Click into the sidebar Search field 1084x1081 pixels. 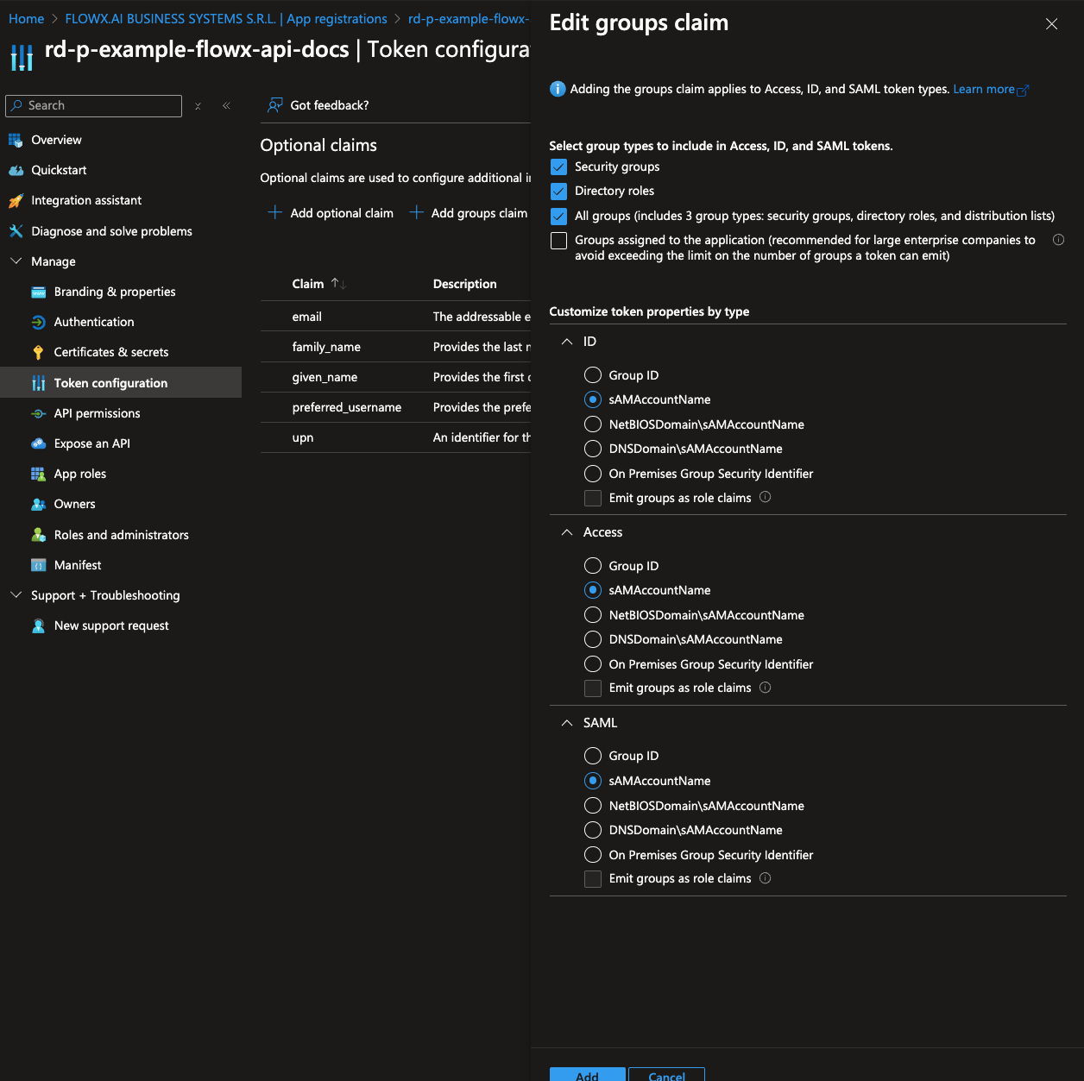[x=93, y=105]
